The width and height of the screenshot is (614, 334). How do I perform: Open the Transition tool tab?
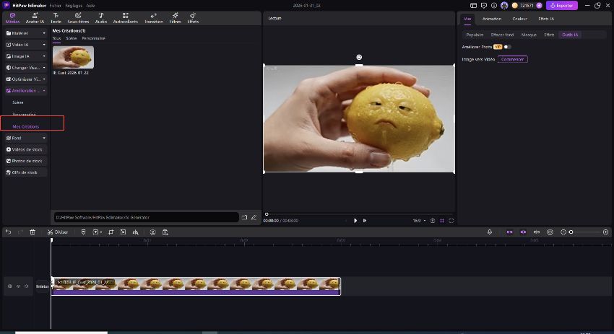pyautogui.click(x=153, y=18)
